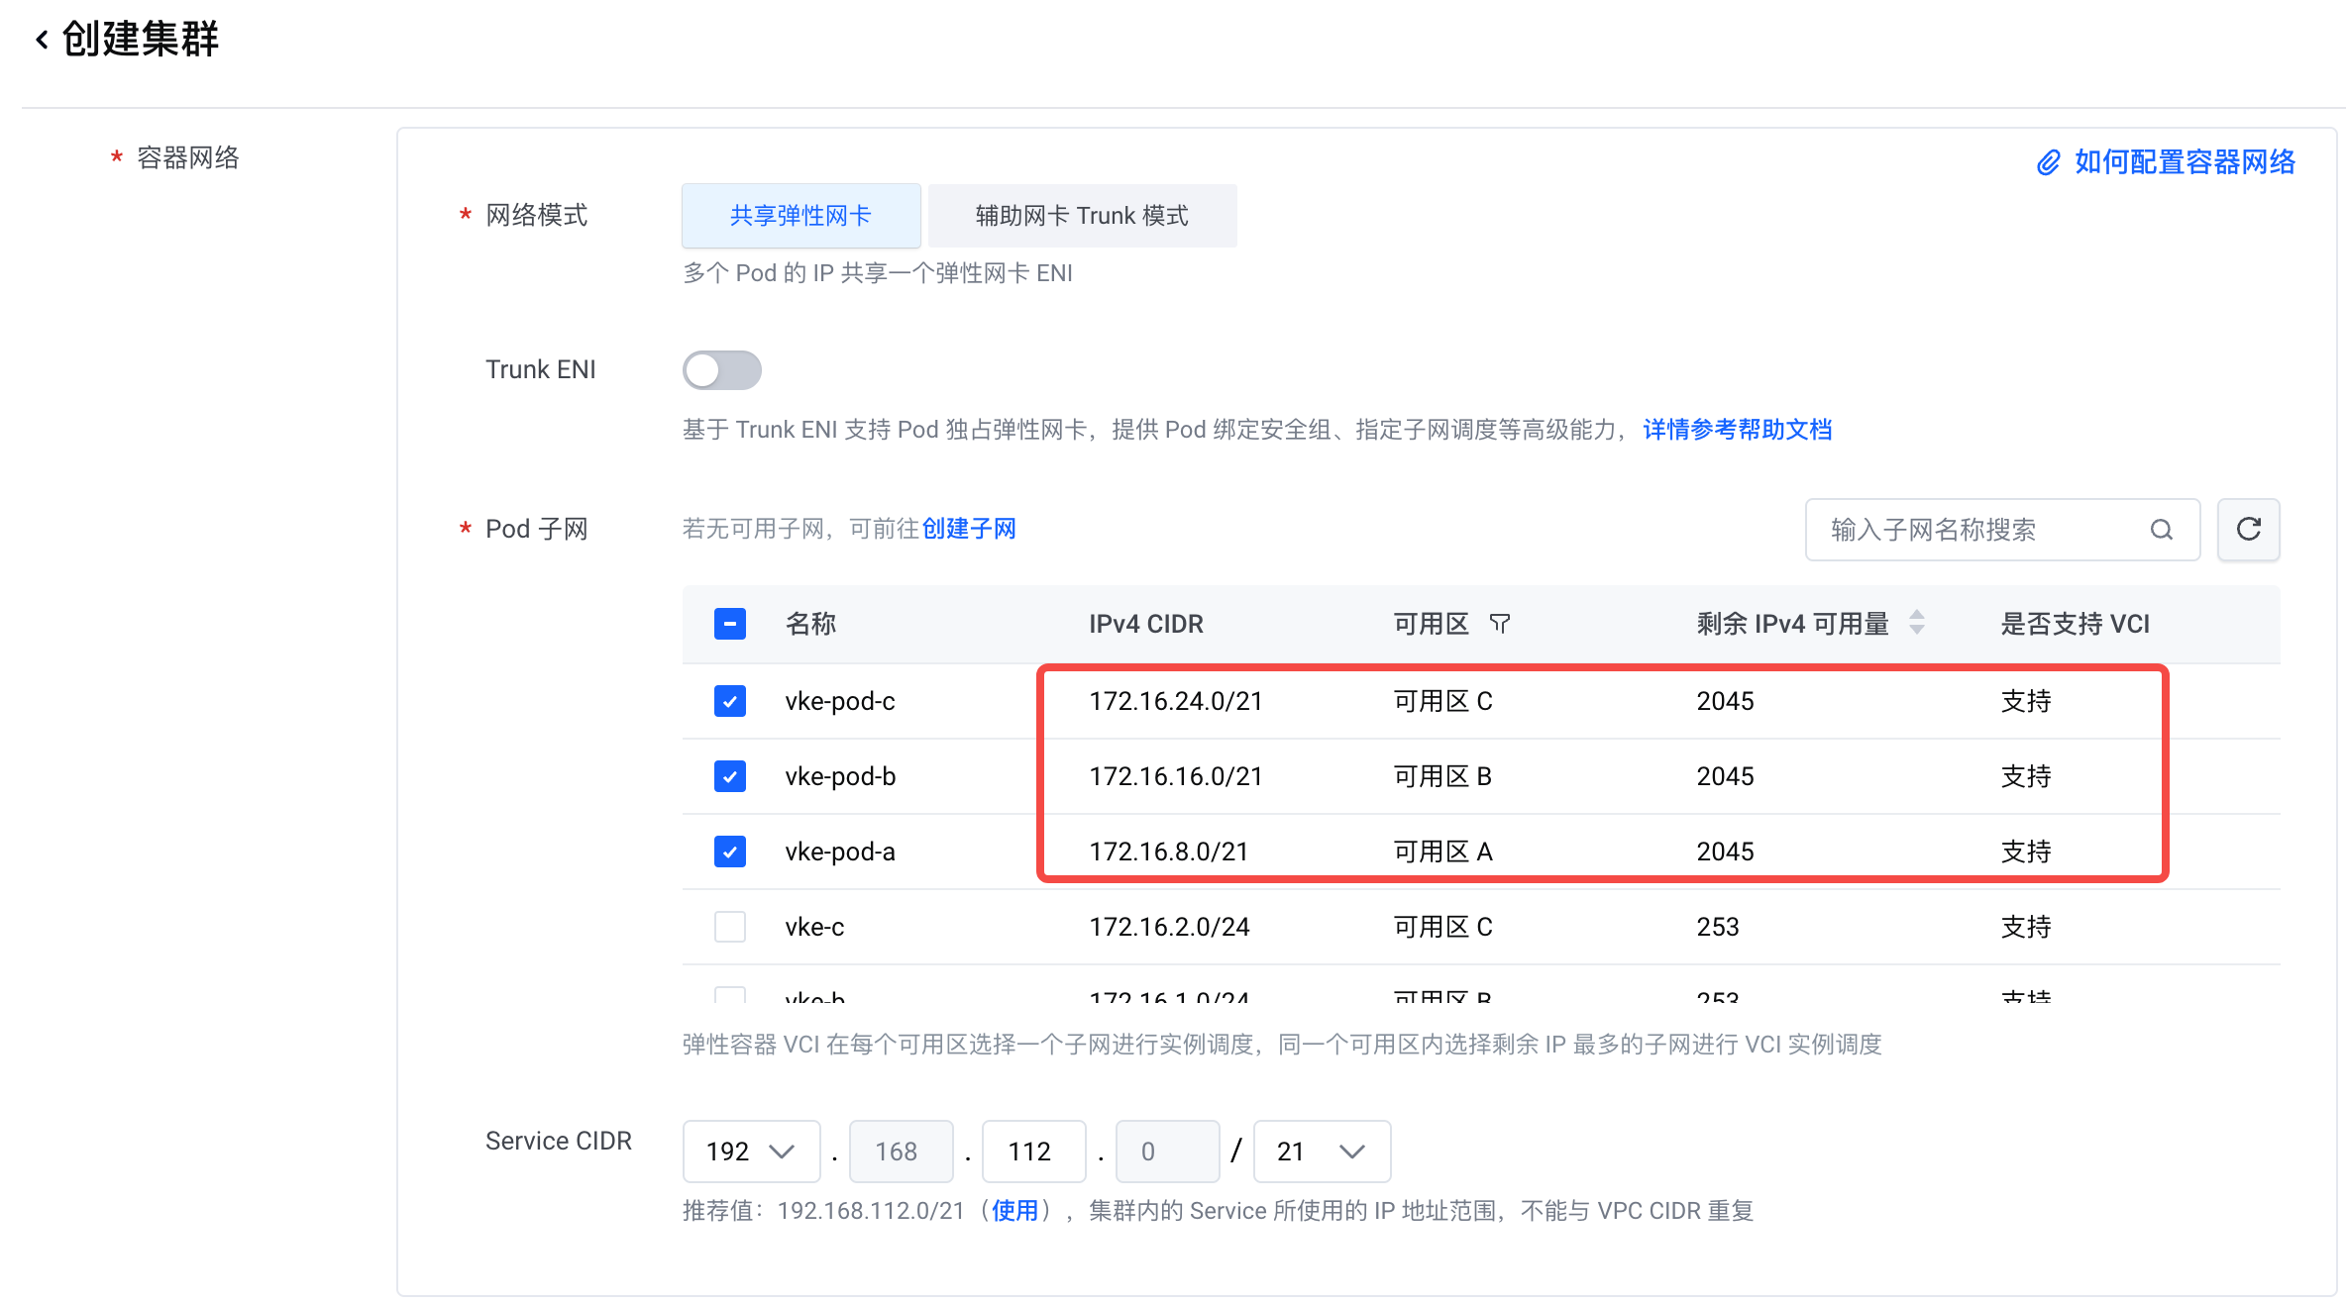This screenshot has width=2346, height=1303.
Task: Check the vke-c subnet checkbox
Action: click(730, 927)
